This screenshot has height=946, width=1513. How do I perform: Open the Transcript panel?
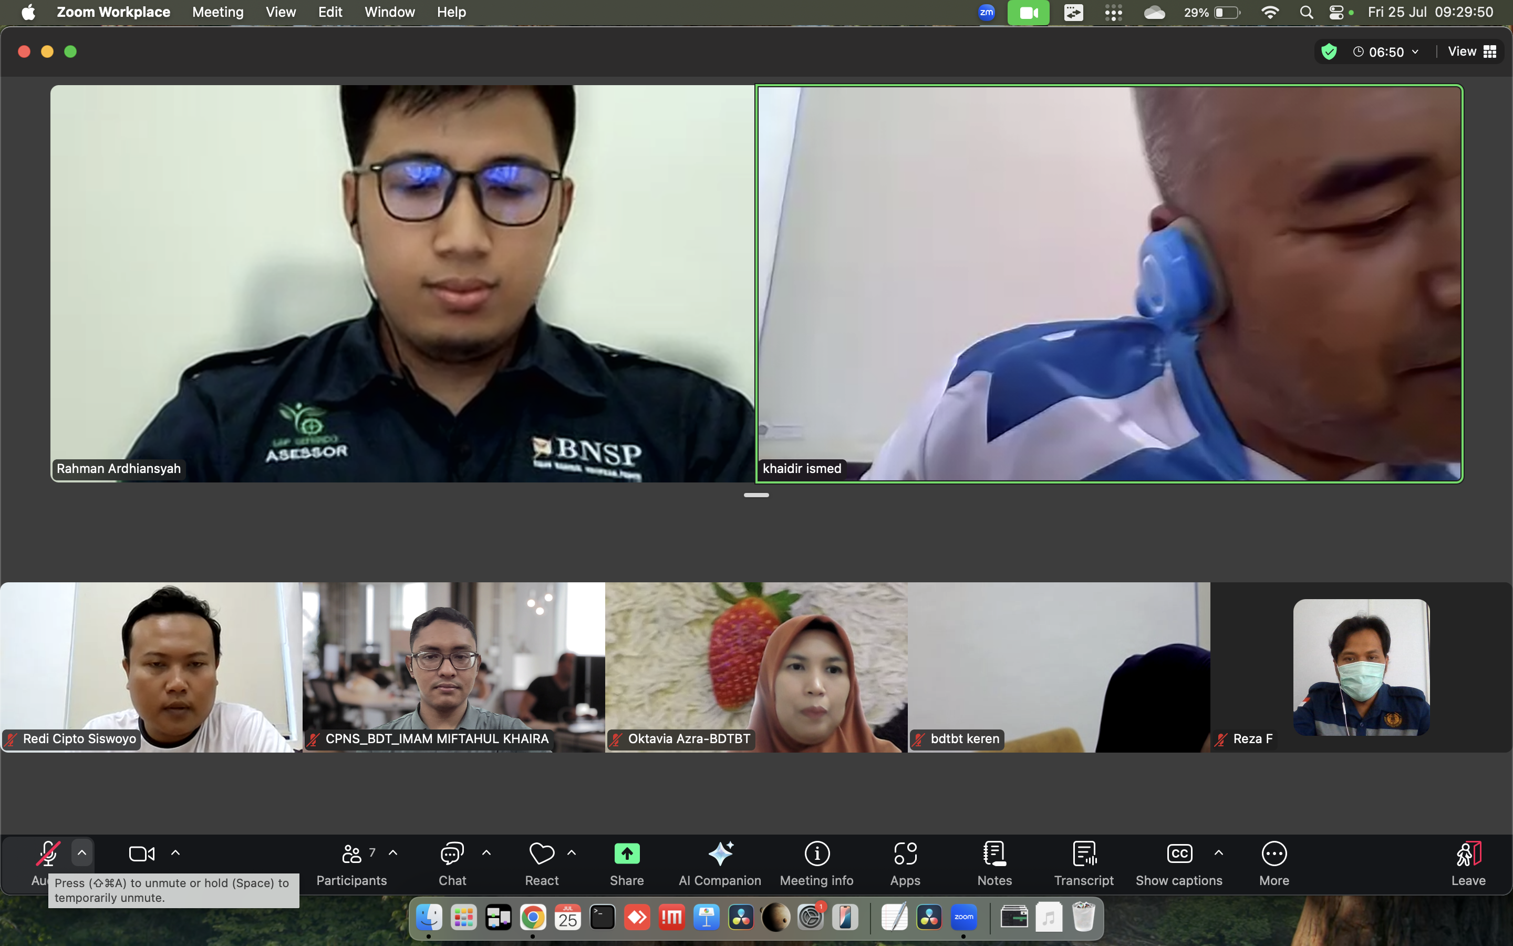pos(1083,862)
